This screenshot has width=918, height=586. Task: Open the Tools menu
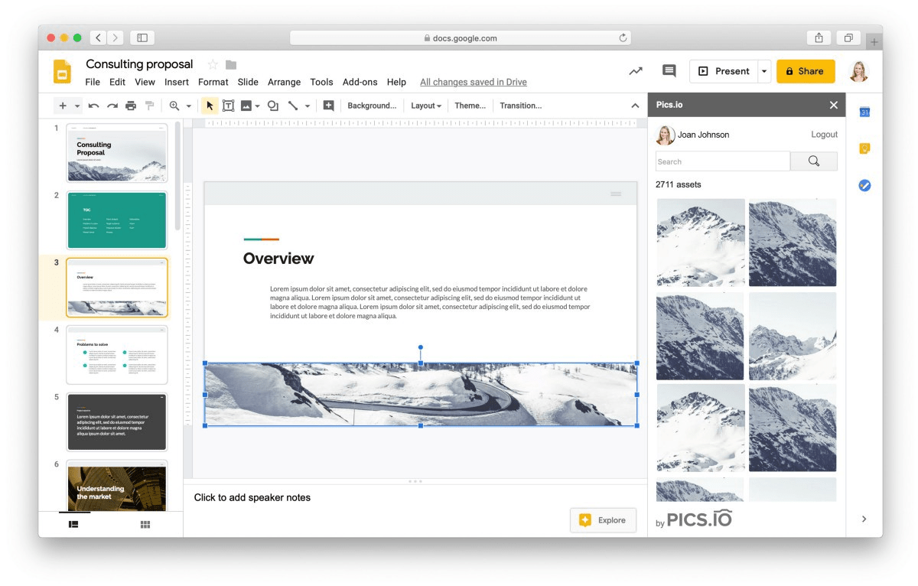[321, 82]
